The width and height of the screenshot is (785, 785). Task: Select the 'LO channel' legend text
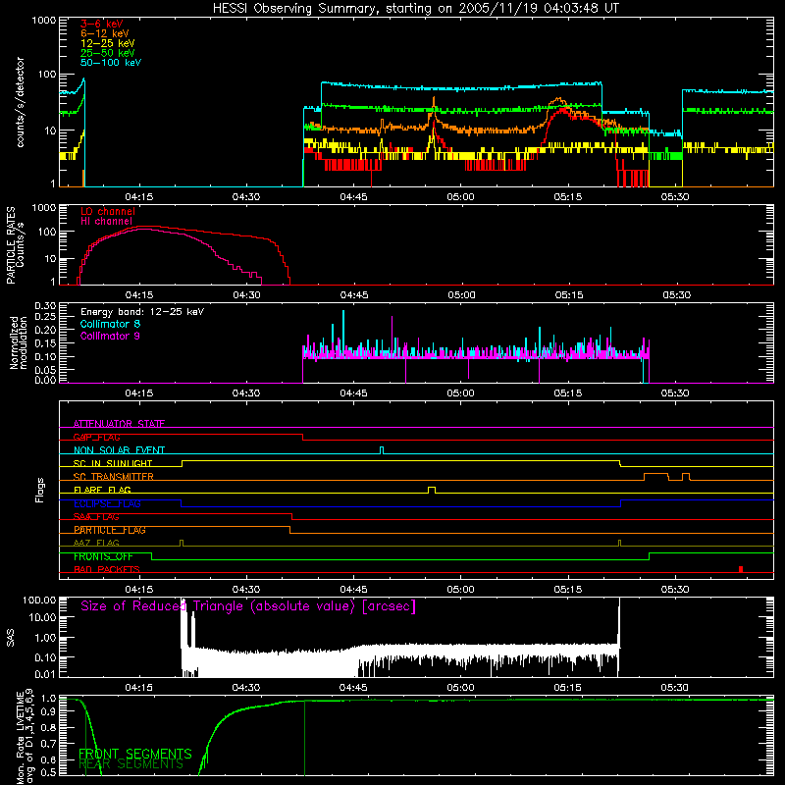[x=108, y=211]
